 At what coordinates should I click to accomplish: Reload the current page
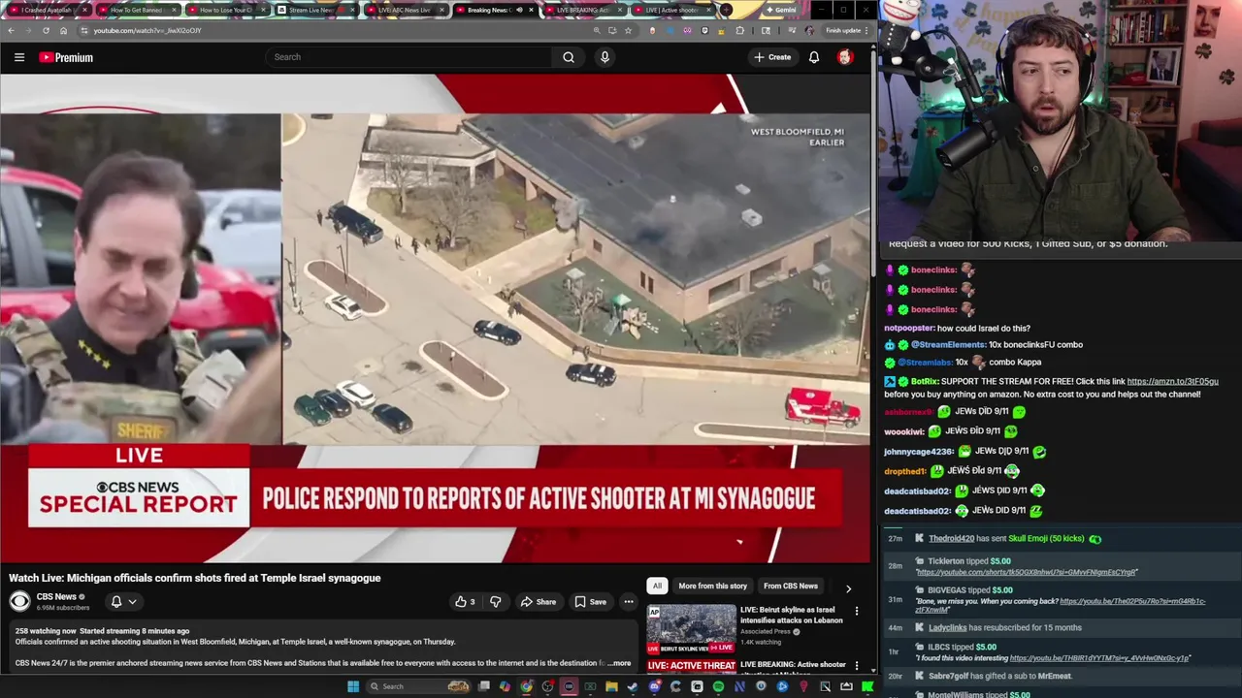tap(46, 30)
